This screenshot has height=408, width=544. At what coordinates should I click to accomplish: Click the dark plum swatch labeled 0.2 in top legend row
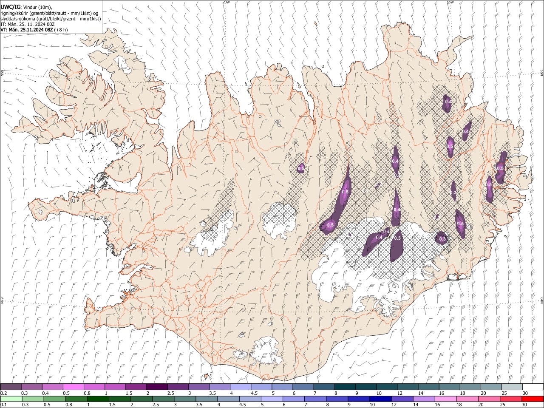11,387
